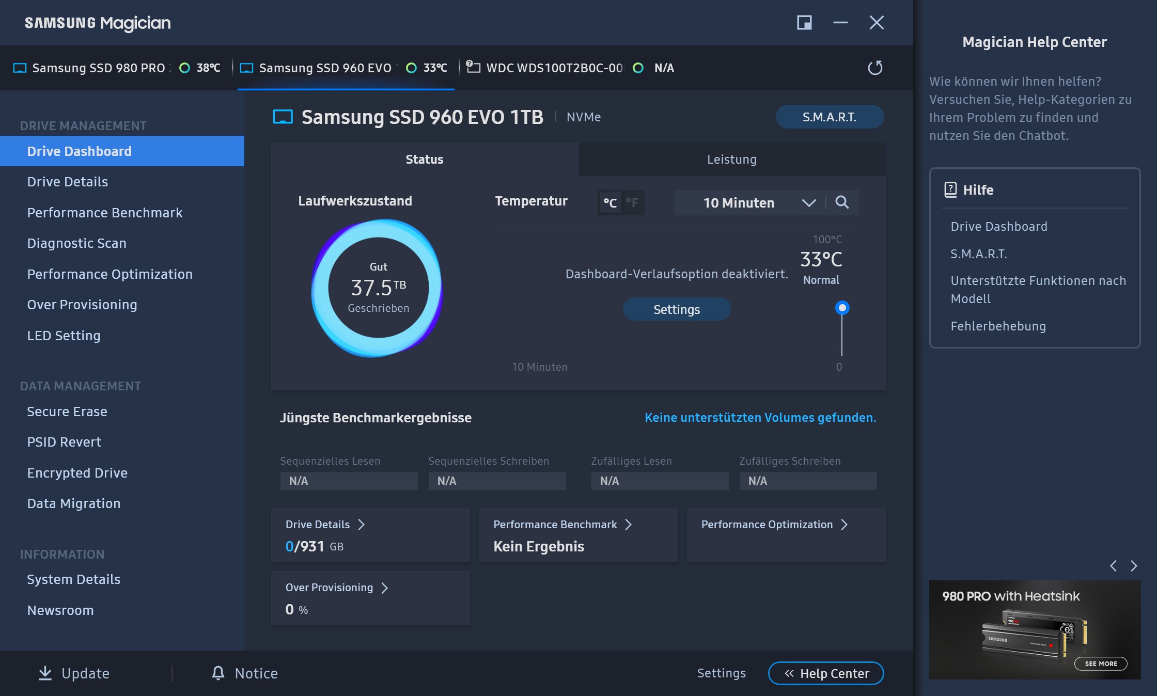The height and width of the screenshot is (696, 1157).
Task: Click Settings button in temperature panel
Action: coord(677,309)
